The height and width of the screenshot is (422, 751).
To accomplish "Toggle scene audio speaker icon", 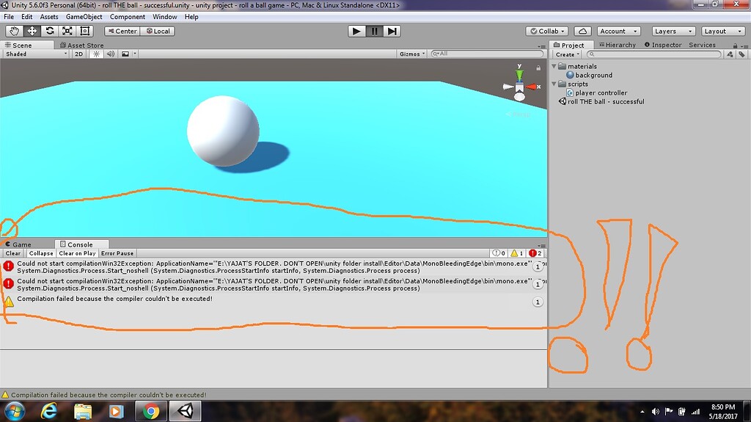I will click(111, 54).
